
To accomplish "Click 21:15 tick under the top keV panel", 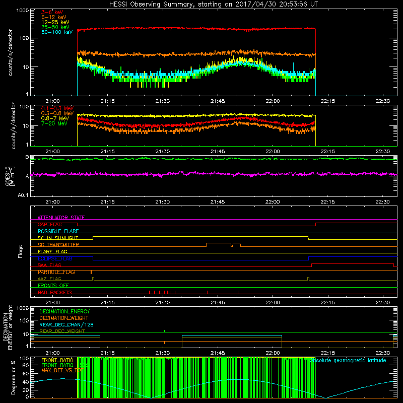I will coord(107,101).
